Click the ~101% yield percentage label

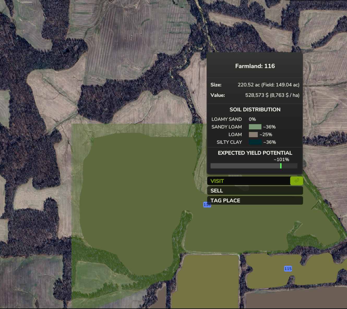pyautogui.click(x=281, y=160)
